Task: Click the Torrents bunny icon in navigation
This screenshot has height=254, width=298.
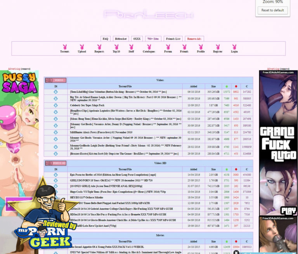Action: (x=65, y=47)
